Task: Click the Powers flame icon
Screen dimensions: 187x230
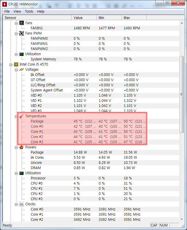Action: pos(22,147)
